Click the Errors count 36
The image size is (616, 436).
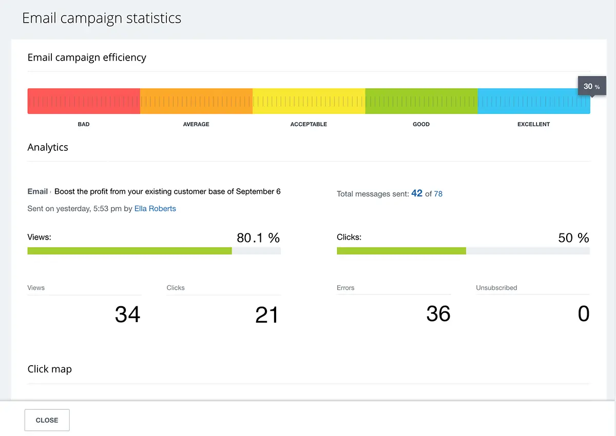438,314
